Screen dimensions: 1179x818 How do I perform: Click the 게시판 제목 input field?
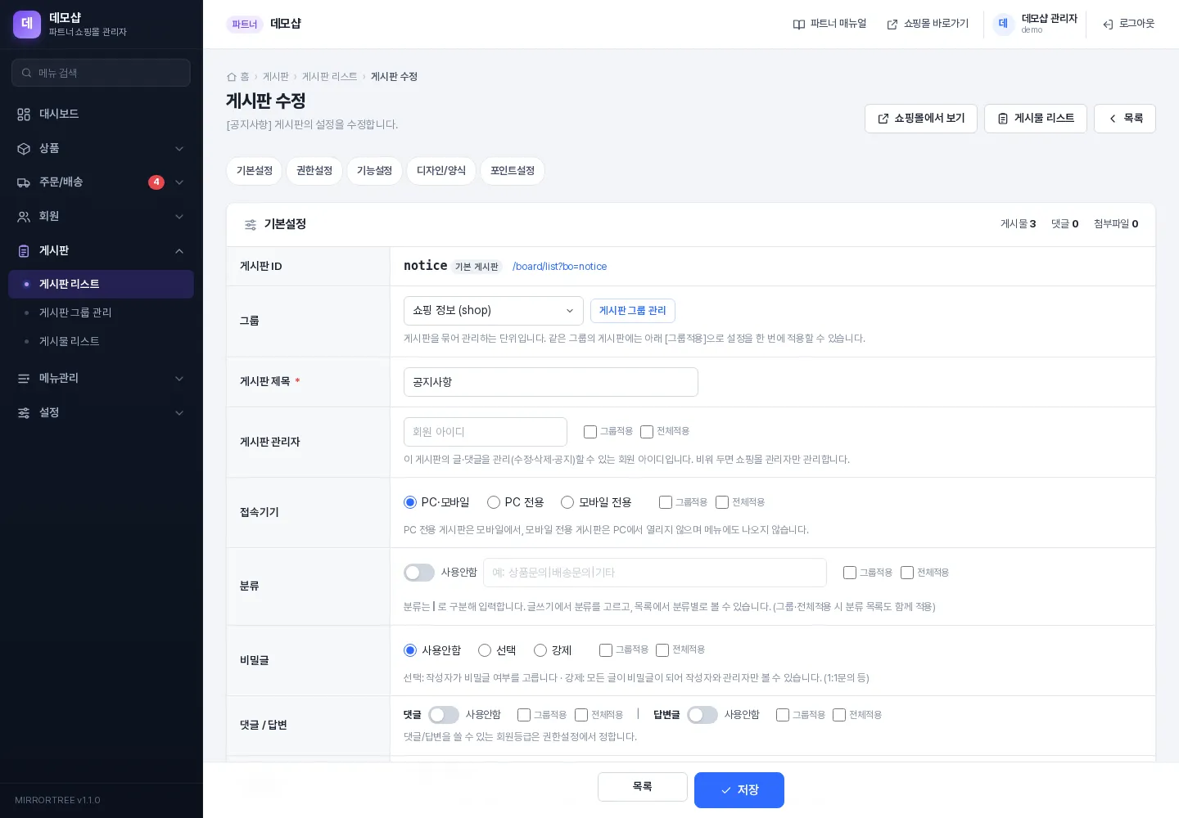tap(551, 382)
